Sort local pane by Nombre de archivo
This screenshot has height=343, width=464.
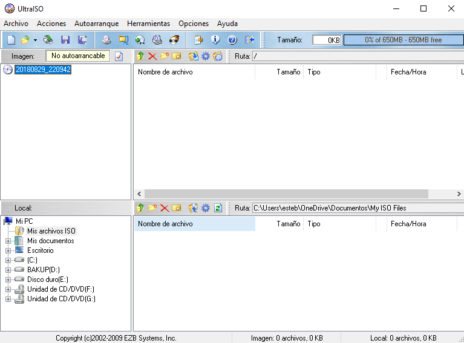(x=194, y=224)
